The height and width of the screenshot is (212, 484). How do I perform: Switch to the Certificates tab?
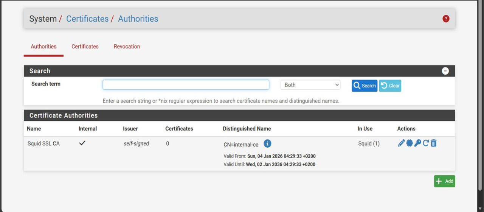point(85,47)
